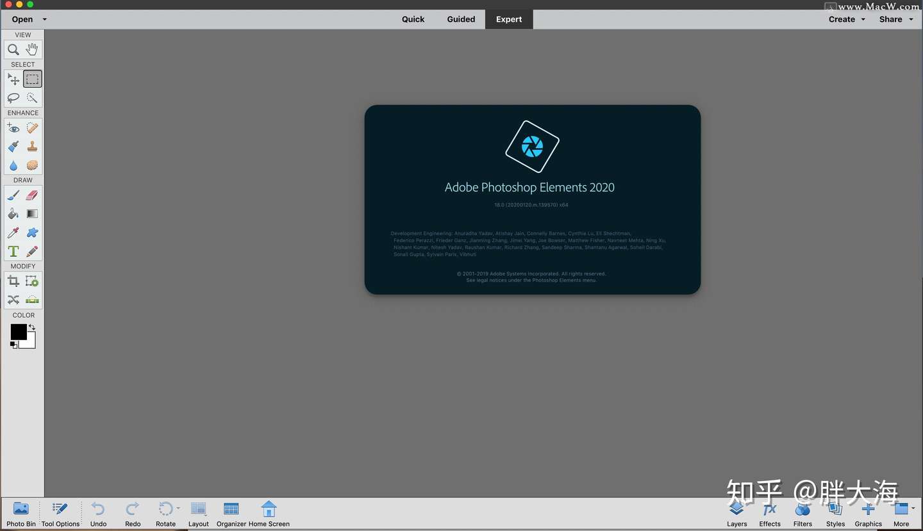
Task: Click the Rotate button
Action: tap(165, 514)
